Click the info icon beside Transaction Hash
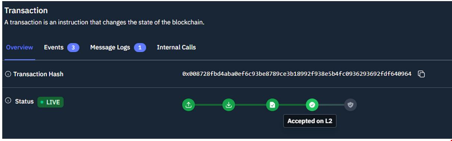This screenshot has width=452, height=141. [8, 74]
